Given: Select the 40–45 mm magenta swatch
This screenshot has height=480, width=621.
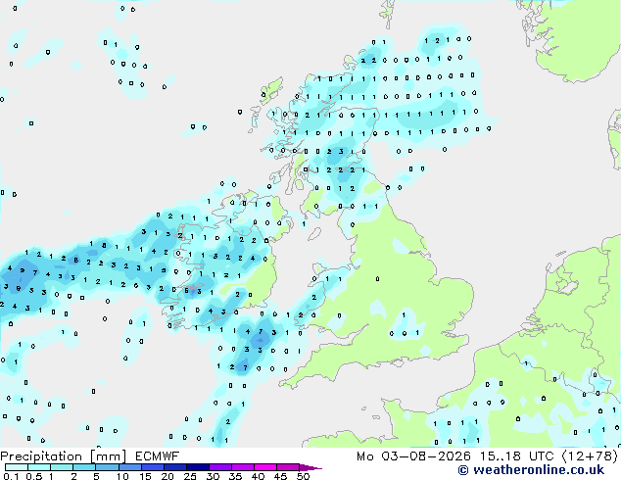Looking at the screenshot, I should click(264, 467).
